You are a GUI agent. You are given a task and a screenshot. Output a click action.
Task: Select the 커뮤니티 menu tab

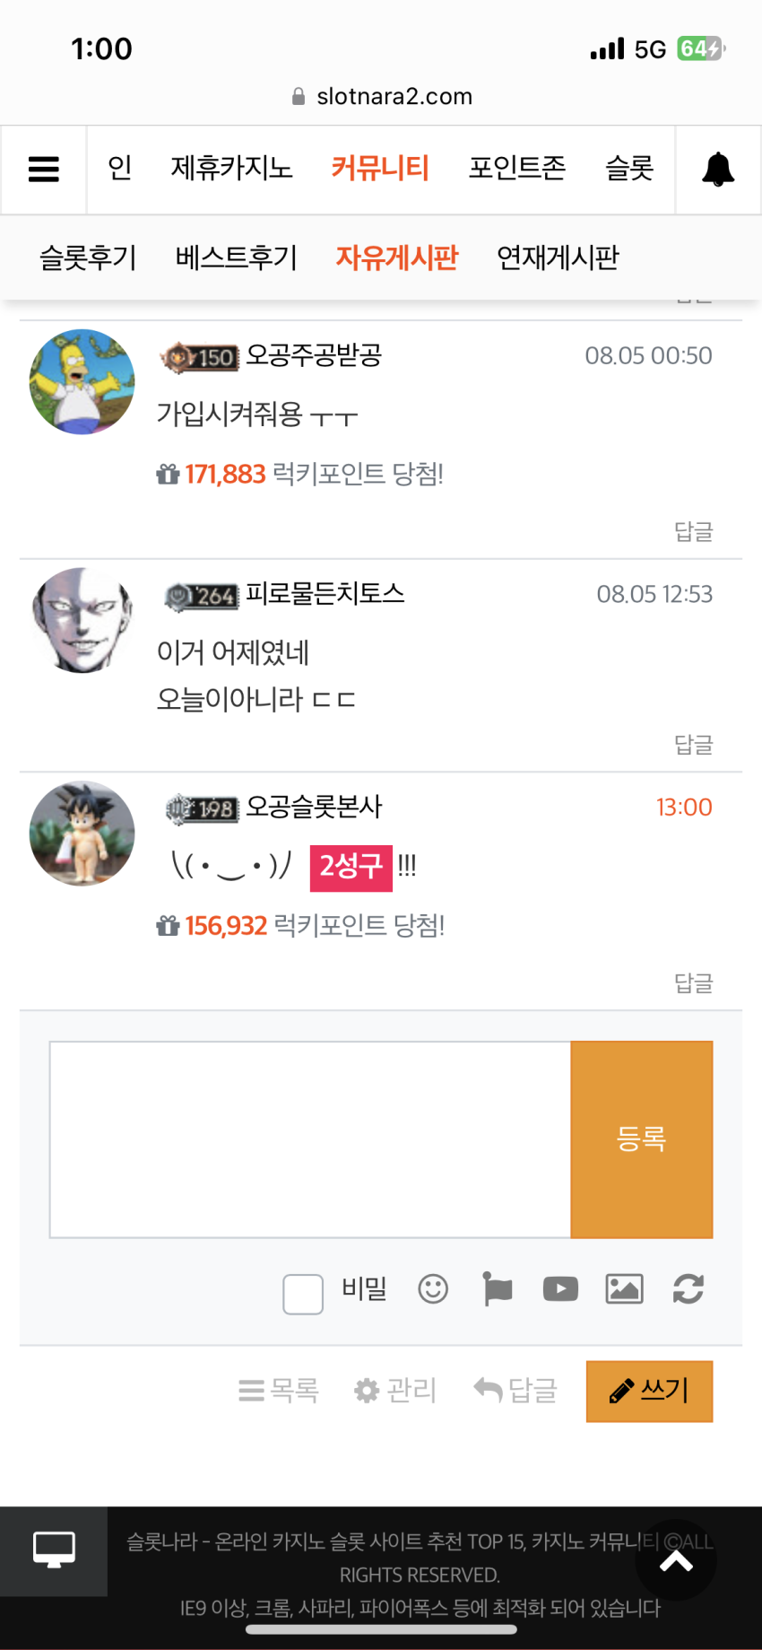click(380, 169)
